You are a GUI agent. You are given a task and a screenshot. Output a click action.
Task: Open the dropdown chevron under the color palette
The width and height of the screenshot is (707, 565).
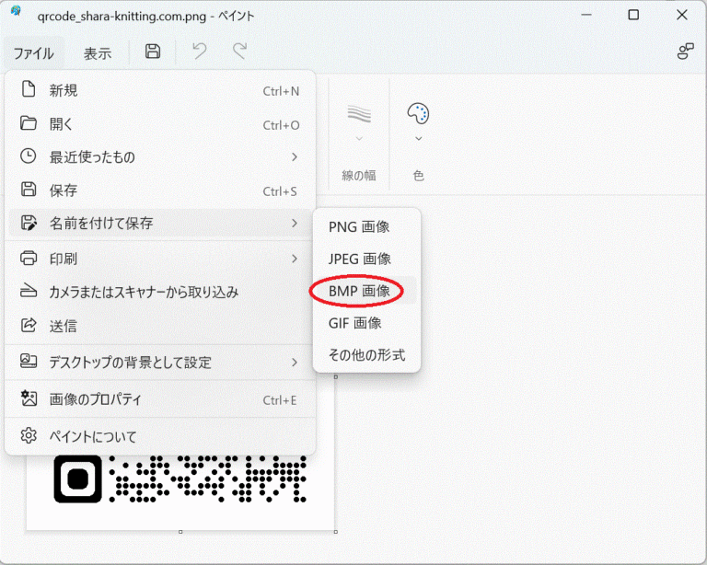[418, 139]
